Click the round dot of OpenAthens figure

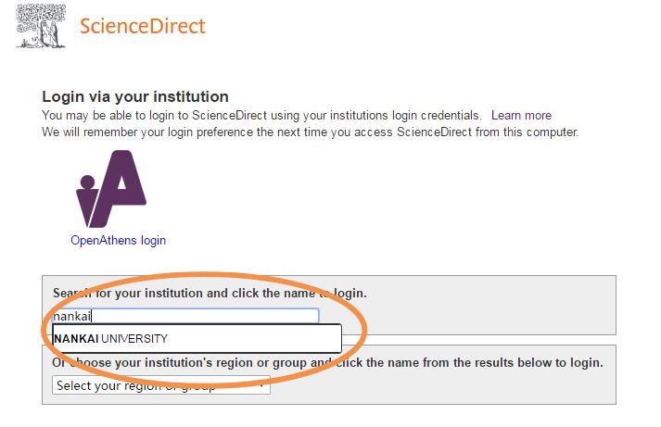(x=88, y=182)
